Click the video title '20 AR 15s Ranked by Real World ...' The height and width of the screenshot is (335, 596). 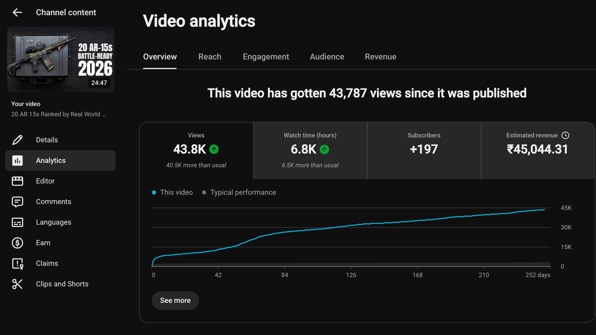(58, 114)
